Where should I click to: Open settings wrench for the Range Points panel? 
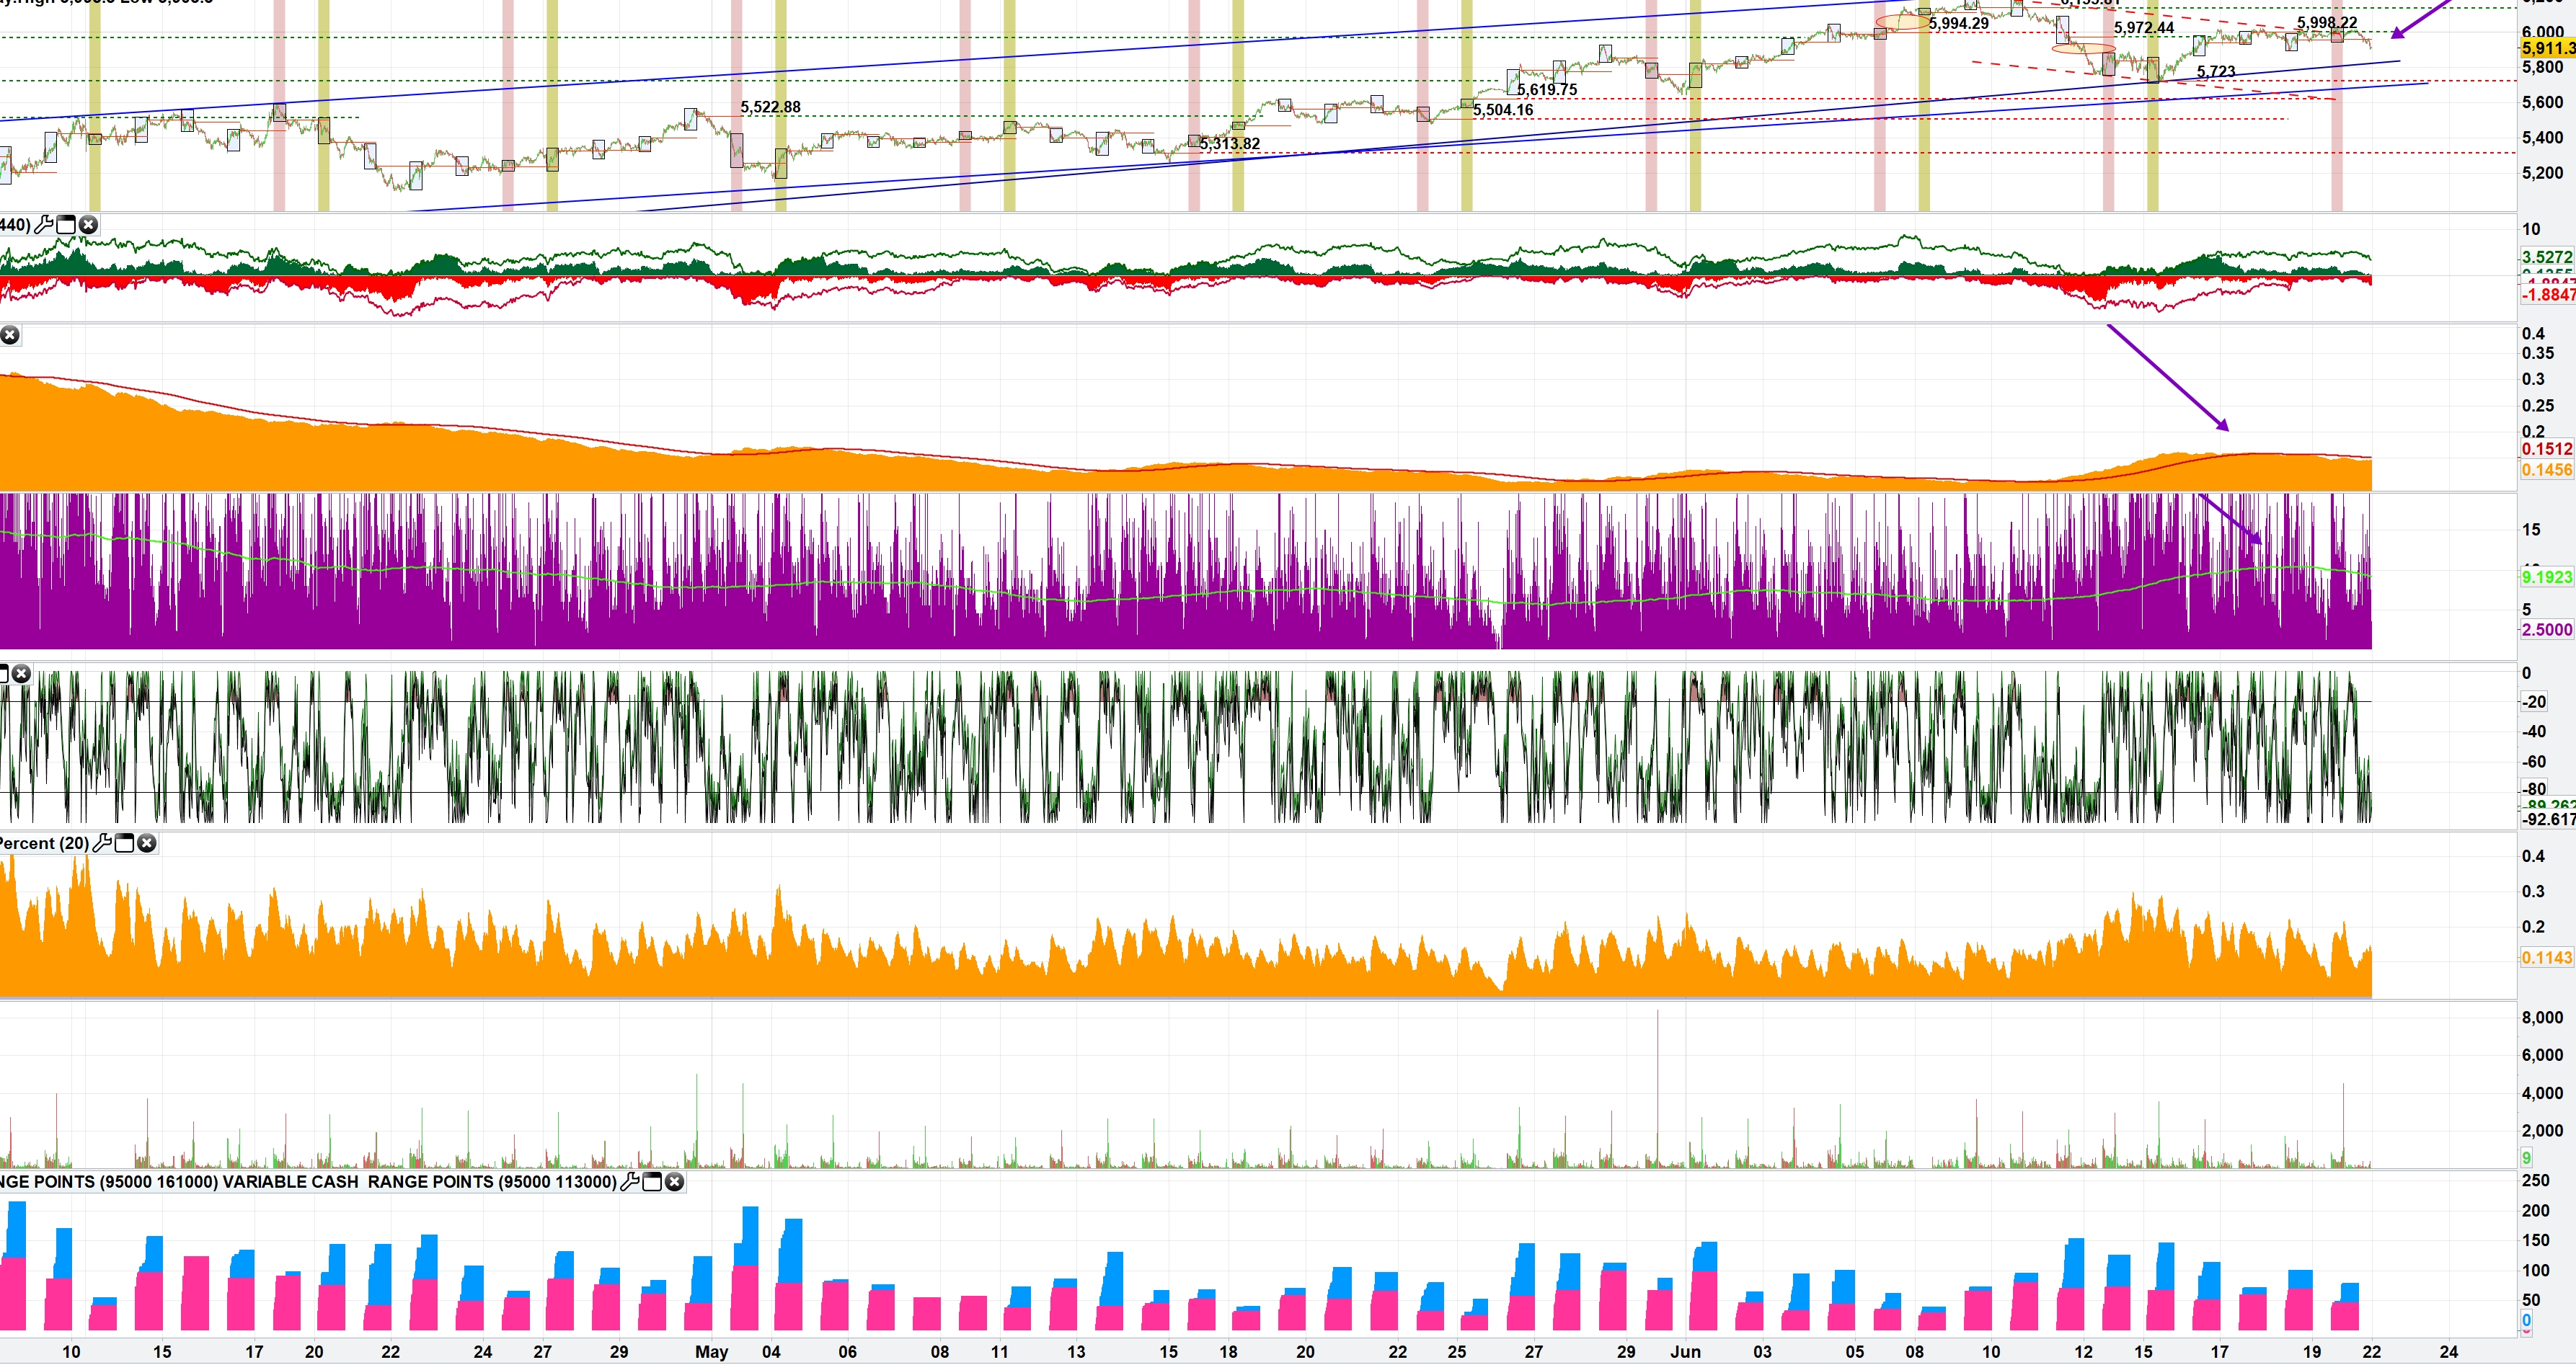[630, 1182]
